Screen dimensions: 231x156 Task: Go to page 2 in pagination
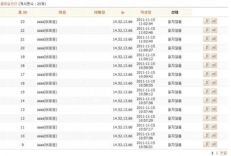(217, 153)
